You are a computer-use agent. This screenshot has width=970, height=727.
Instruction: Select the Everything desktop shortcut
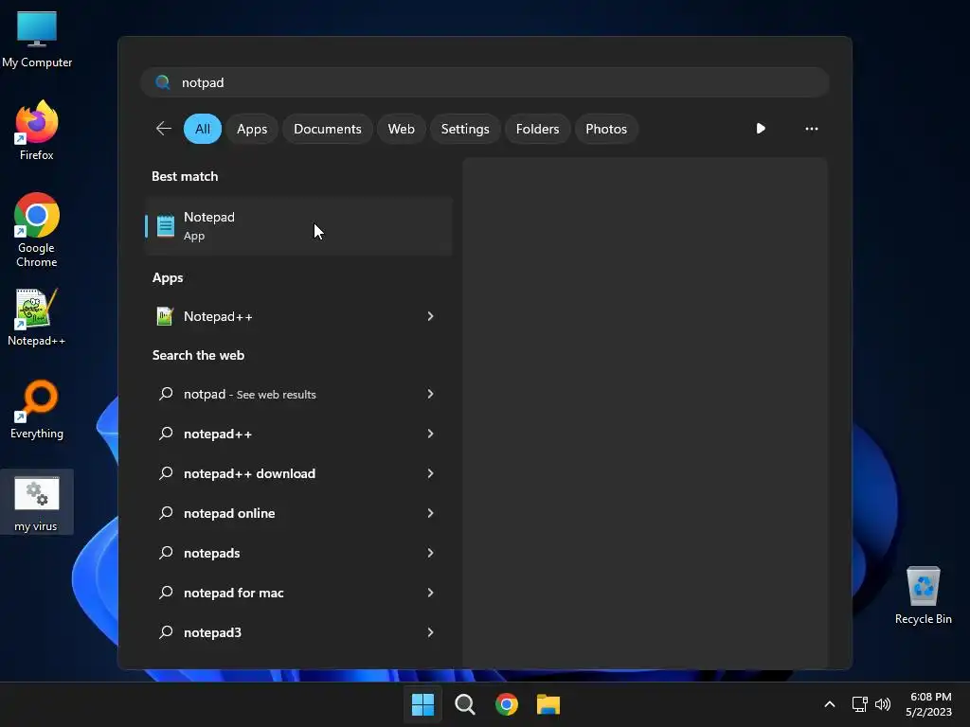click(37, 410)
